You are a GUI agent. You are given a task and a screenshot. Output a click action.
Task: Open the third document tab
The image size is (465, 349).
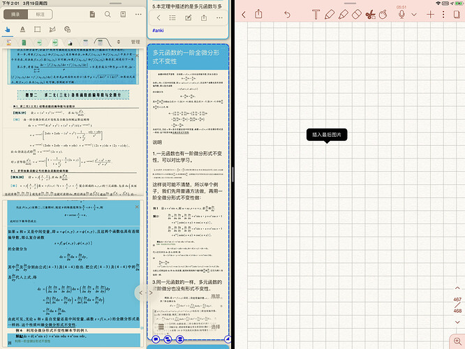[39, 43]
